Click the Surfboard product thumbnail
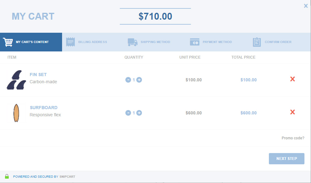 click(x=17, y=113)
